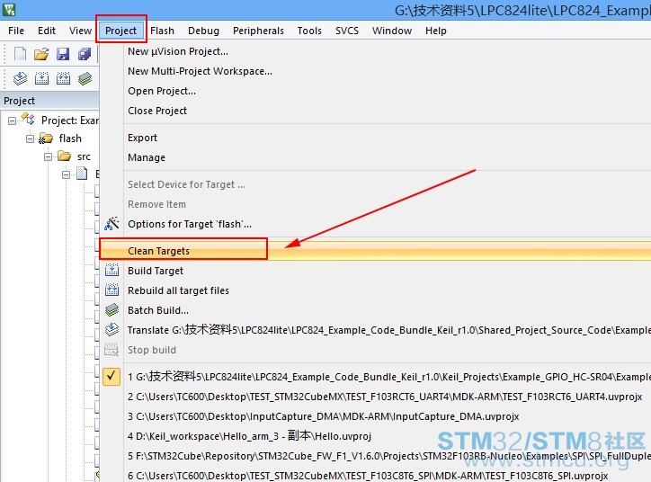This screenshot has width=651, height=482.
Task: Open the File menu
Action: coord(16,31)
